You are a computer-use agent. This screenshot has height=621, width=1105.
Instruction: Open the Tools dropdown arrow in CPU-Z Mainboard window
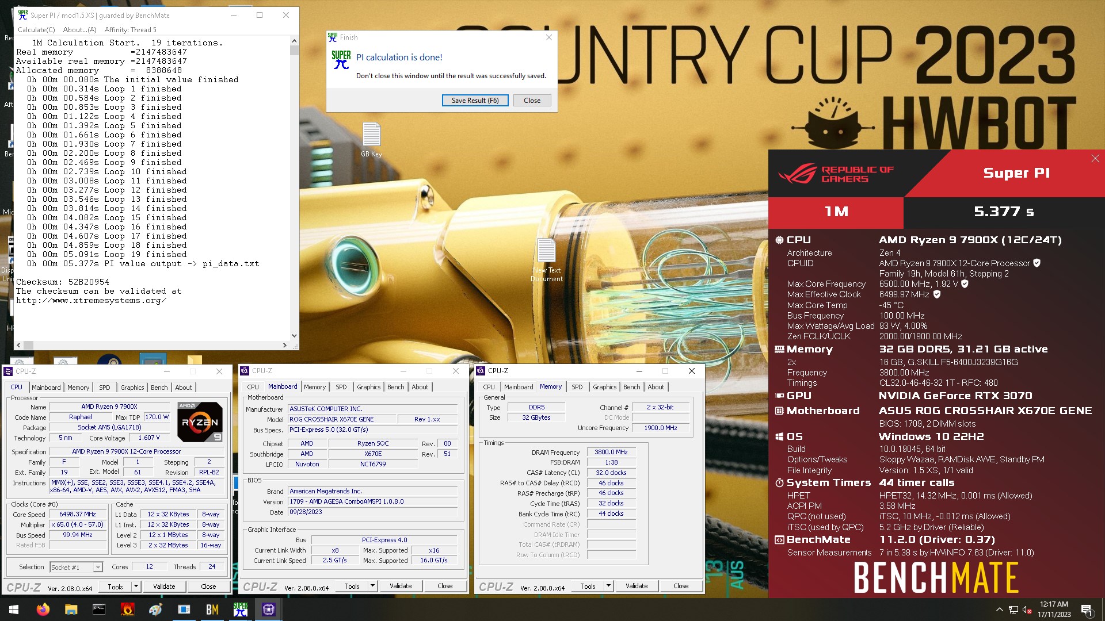tap(373, 586)
